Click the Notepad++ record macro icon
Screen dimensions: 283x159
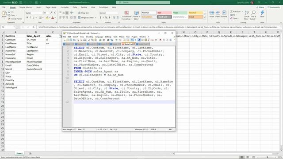160,40
